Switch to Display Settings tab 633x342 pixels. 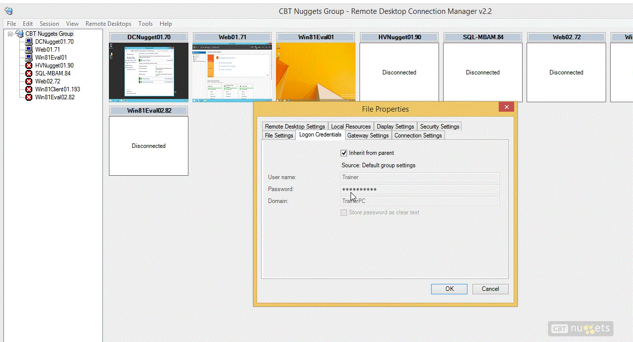395,127
